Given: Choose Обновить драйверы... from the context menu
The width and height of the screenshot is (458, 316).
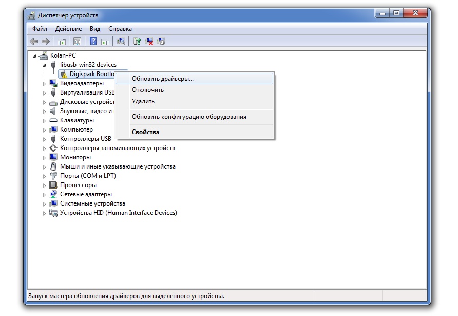Looking at the screenshot, I should tap(163, 79).
